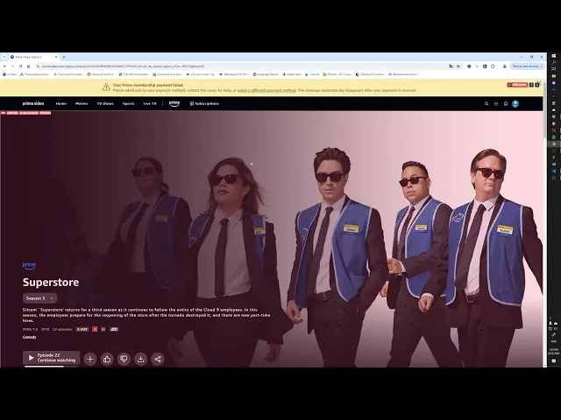Open File Explorer from the taskbar
Image resolution: width=561 pixels, height=420 pixels.
click(x=554, y=76)
